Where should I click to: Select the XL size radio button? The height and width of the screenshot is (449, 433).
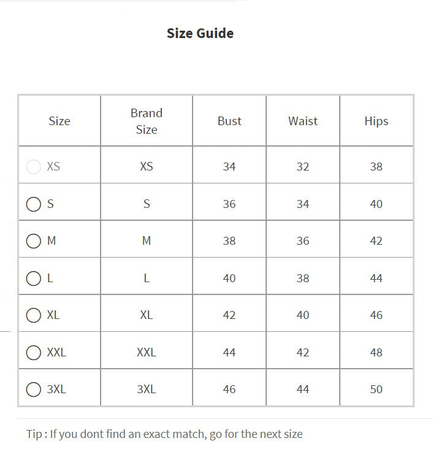click(34, 315)
